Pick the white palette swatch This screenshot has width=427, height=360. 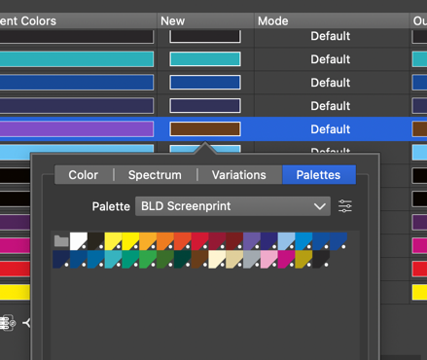[x=79, y=241]
